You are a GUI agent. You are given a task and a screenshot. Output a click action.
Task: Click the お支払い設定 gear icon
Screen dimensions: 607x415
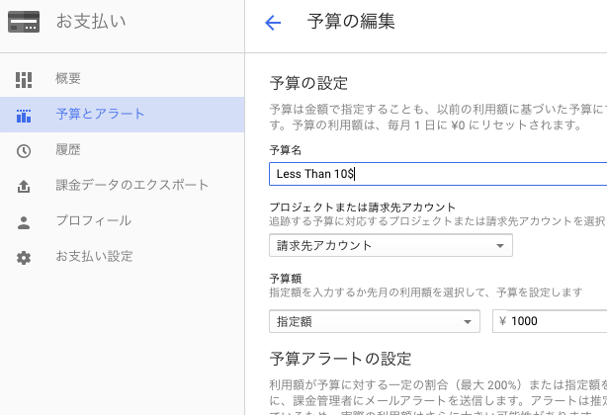point(24,258)
